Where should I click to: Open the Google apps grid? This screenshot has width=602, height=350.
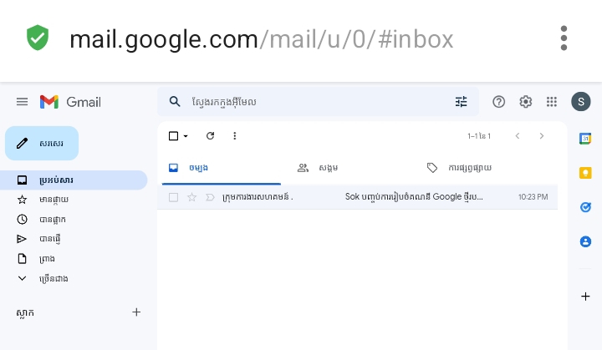click(552, 102)
